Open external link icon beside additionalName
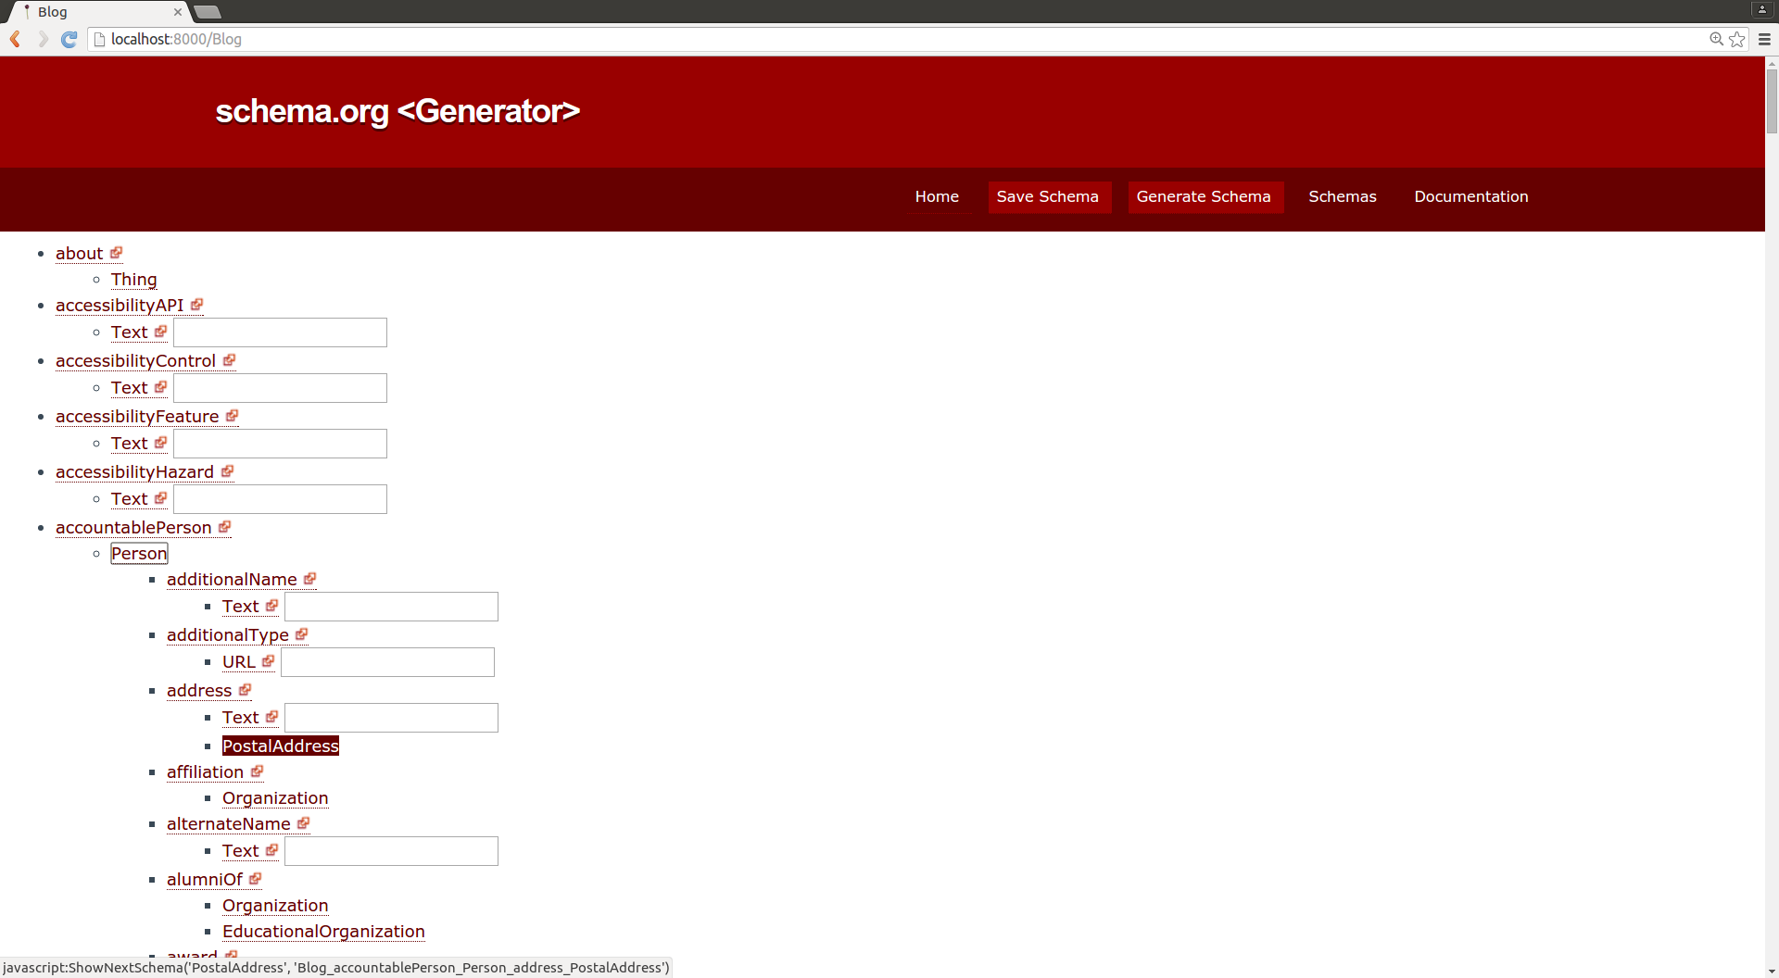 click(x=309, y=579)
